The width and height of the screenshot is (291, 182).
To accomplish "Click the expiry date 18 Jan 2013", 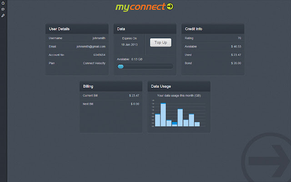I will (129, 45).
